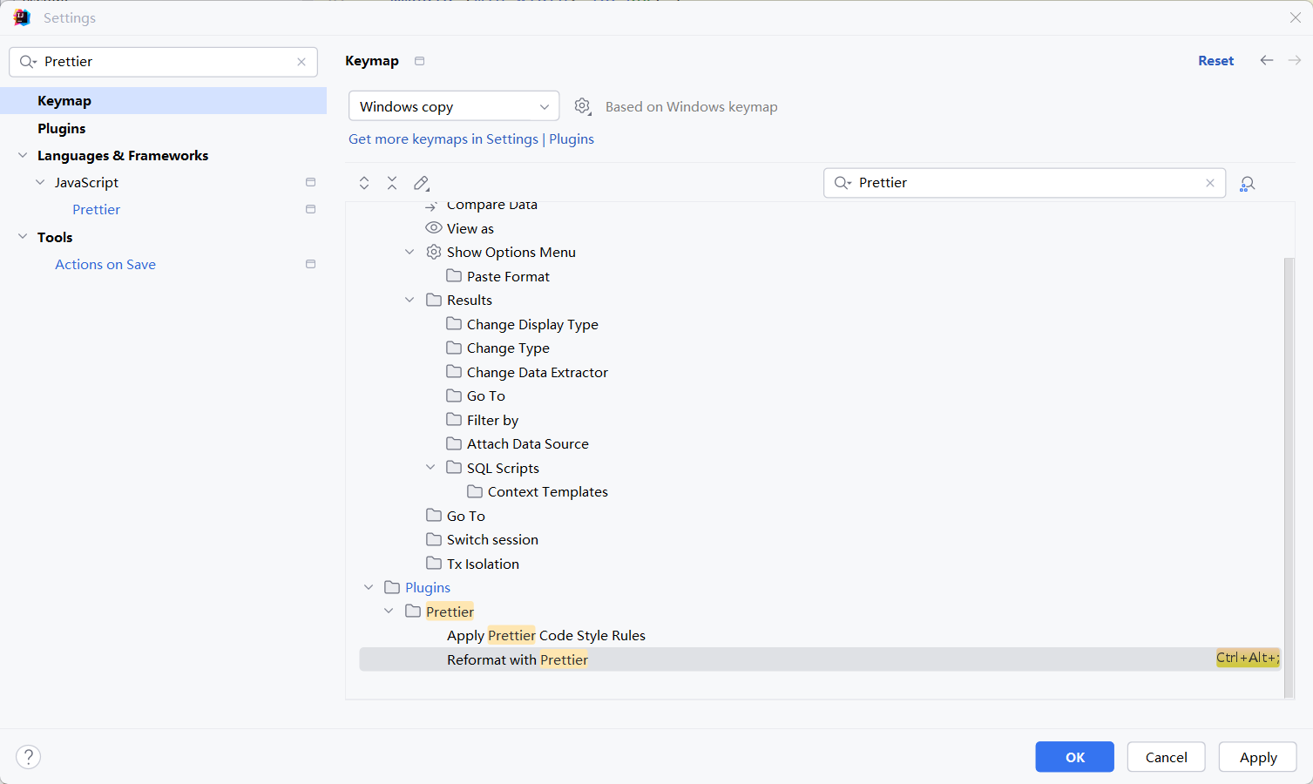1313x784 pixels.
Task: Clear the keymap action search field
Action: click(1209, 183)
